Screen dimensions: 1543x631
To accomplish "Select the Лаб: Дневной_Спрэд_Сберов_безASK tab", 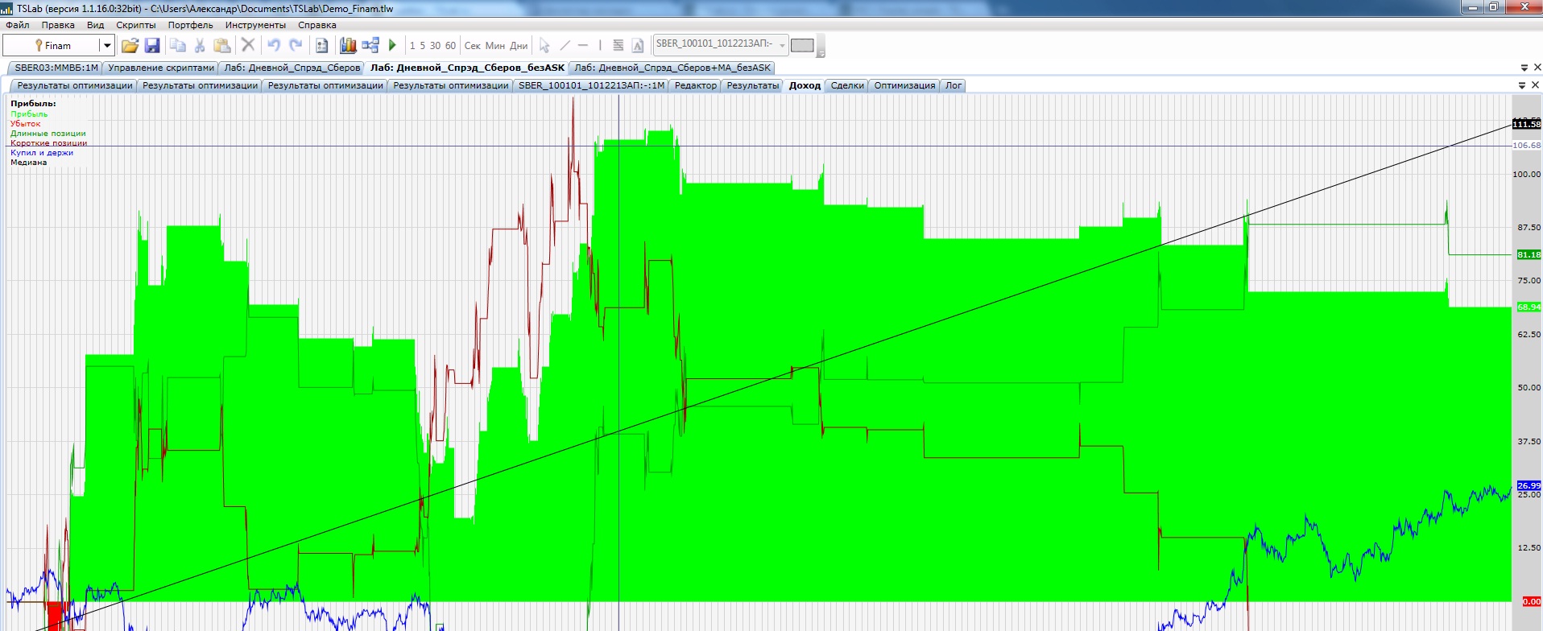I will tap(467, 68).
